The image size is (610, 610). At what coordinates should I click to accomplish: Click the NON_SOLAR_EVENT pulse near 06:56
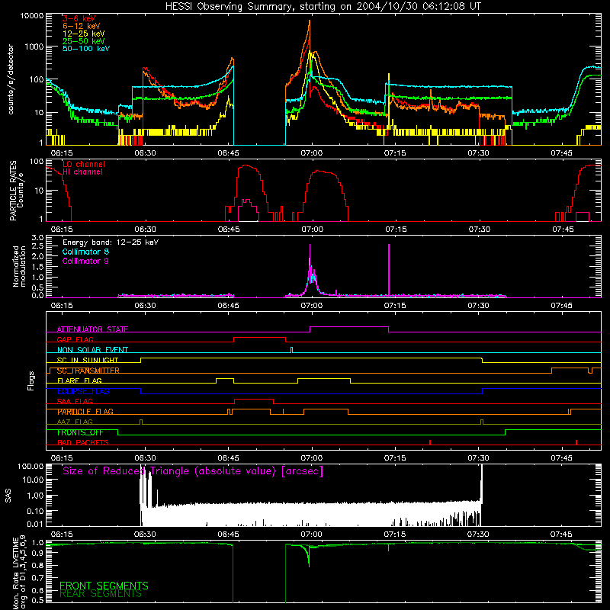[x=292, y=350]
